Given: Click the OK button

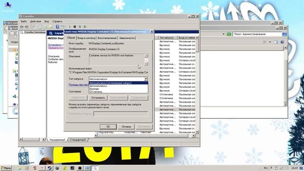Looking at the screenshot, I should 108,127.
